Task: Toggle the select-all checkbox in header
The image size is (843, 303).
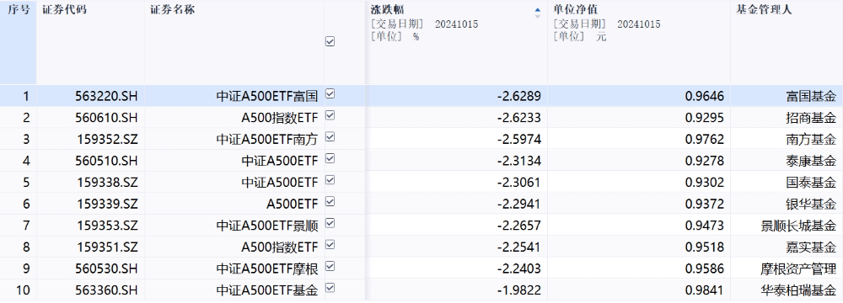Action: pyautogui.click(x=330, y=41)
